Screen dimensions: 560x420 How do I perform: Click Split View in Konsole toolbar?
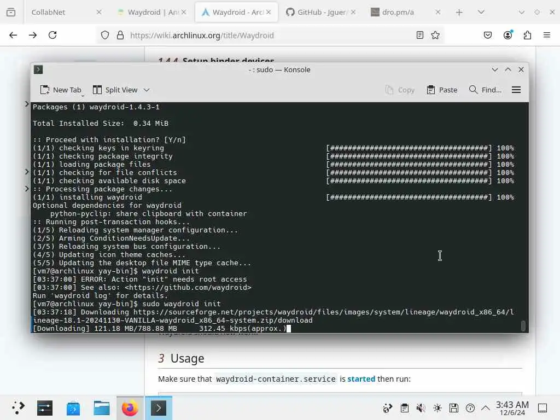point(115,90)
